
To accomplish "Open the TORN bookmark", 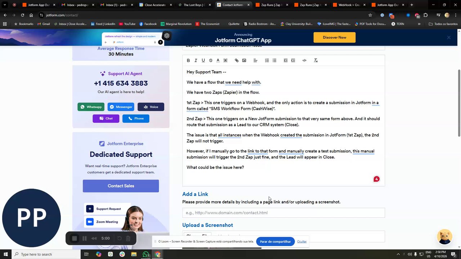I will [x=398, y=24].
